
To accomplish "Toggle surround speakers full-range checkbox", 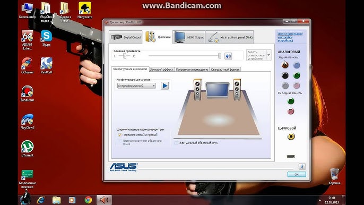I will (119, 141).
